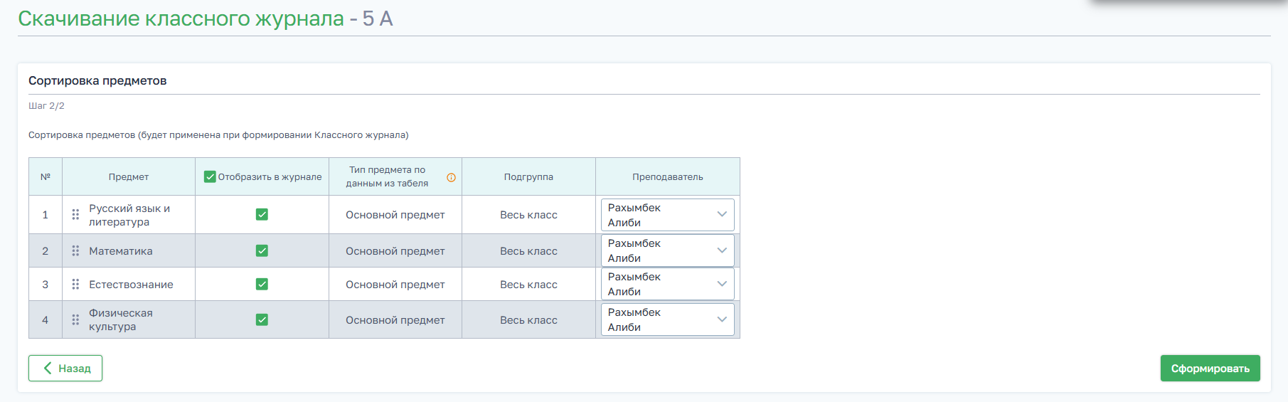Open teacher dropdown for Математика row

tap(667, 250)
